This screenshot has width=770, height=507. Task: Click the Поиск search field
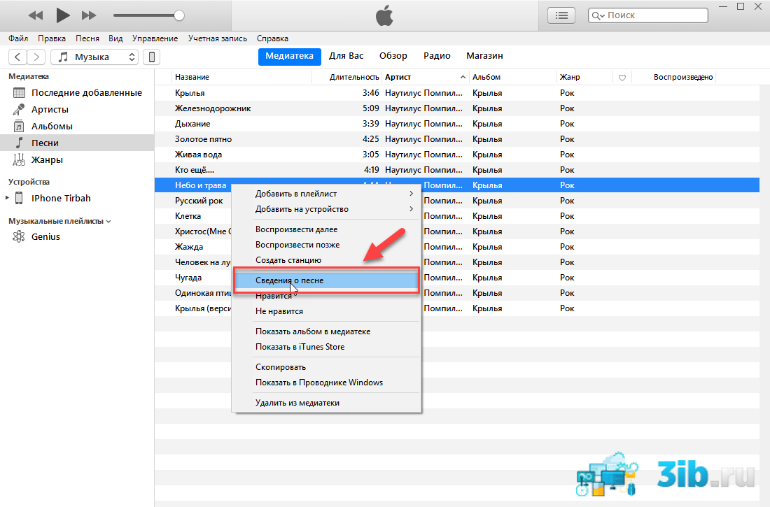pyautogui.click(x=647, y=15)
